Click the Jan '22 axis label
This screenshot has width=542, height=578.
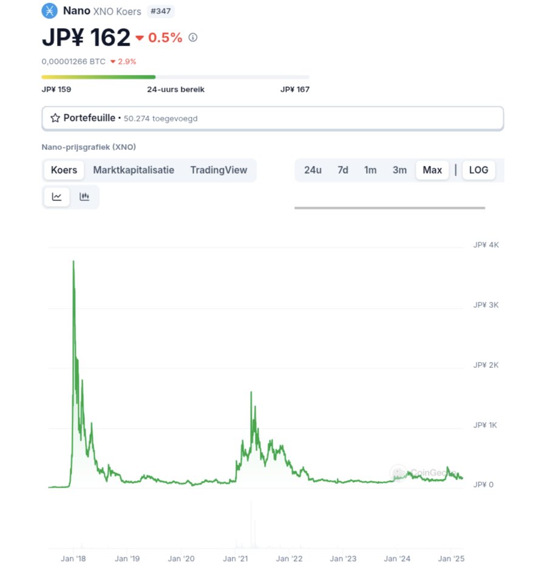290,559
